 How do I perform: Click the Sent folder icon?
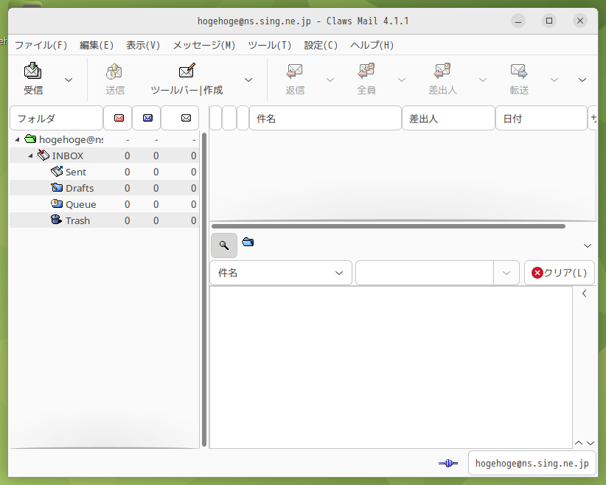pyautogui.click(x=57, y=171)
